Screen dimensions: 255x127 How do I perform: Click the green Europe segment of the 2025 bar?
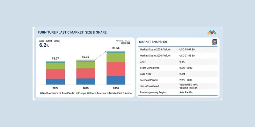85,65
